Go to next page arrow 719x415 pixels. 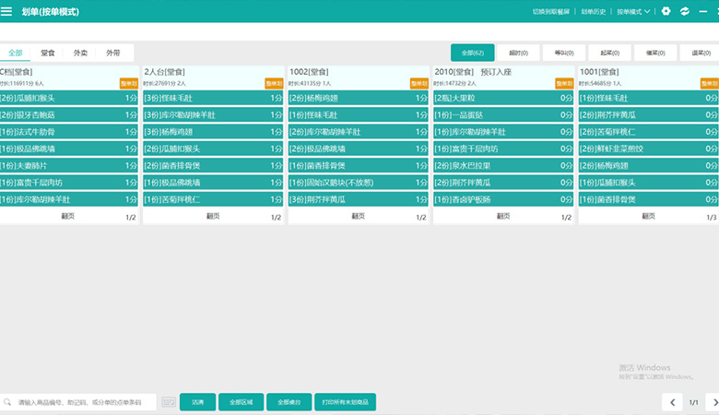pos(711,402)
